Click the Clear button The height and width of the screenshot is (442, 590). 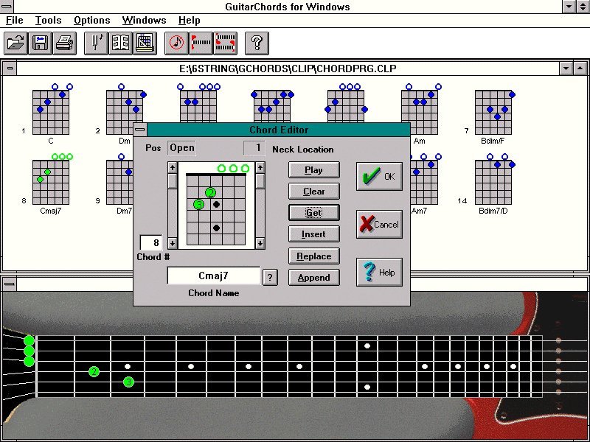click(314, 192)
